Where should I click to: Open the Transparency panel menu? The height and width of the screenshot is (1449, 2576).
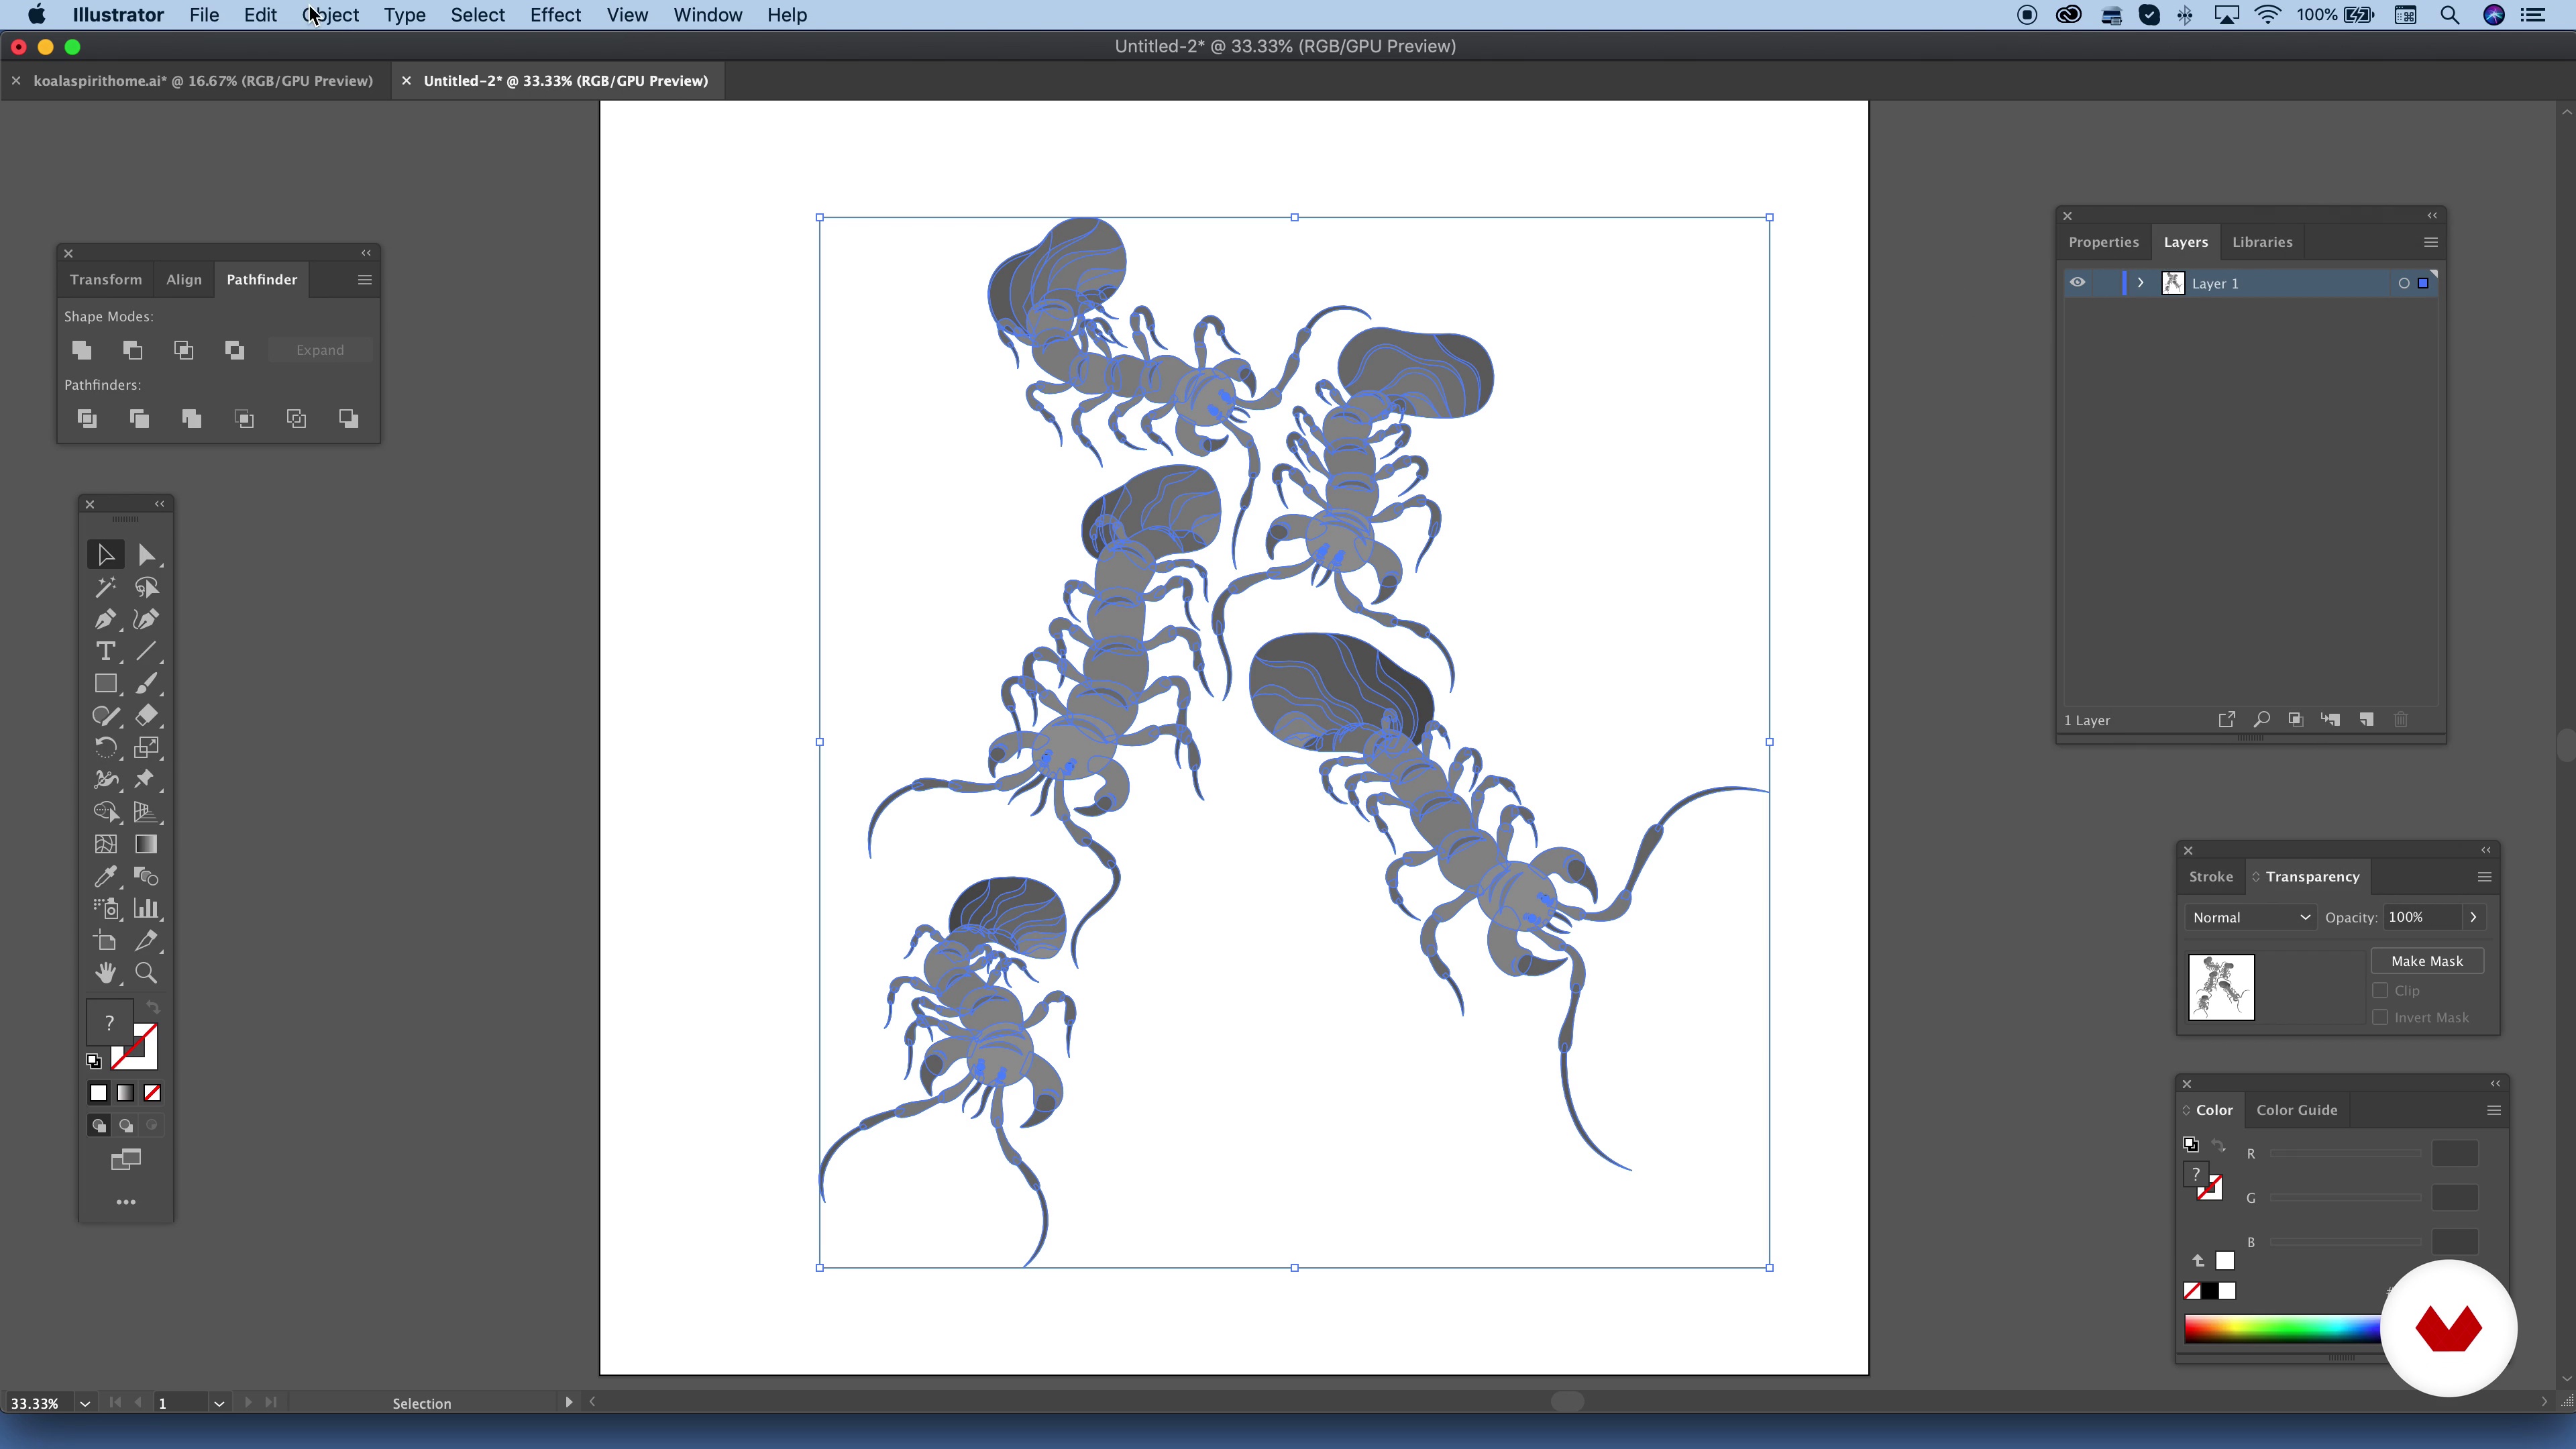click(2484, 877)
